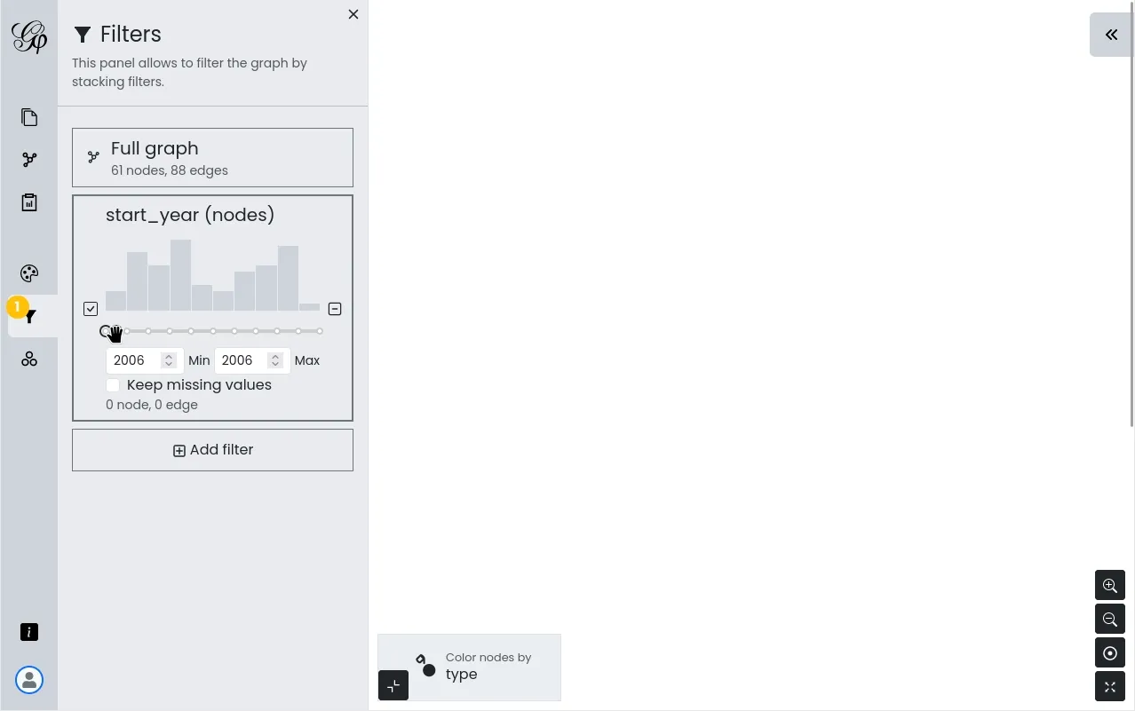Select the Full graph filter entry
1135x711 pixels.
[212, 157]
